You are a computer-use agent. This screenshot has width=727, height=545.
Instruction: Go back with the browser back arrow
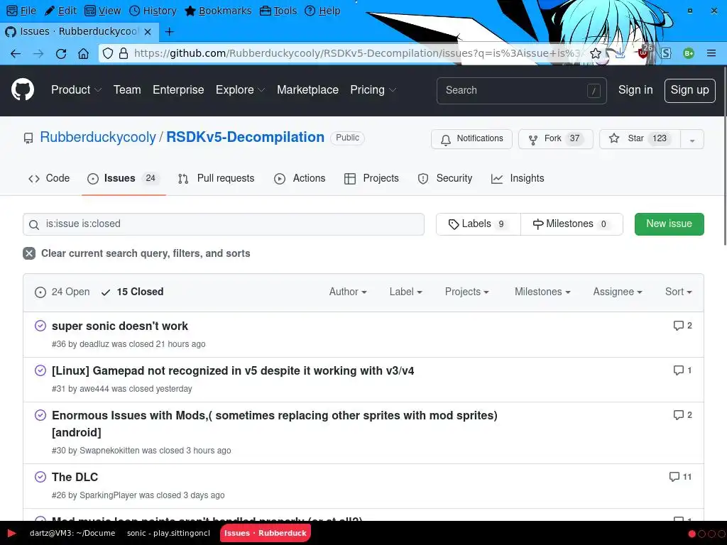coord(16,54)
